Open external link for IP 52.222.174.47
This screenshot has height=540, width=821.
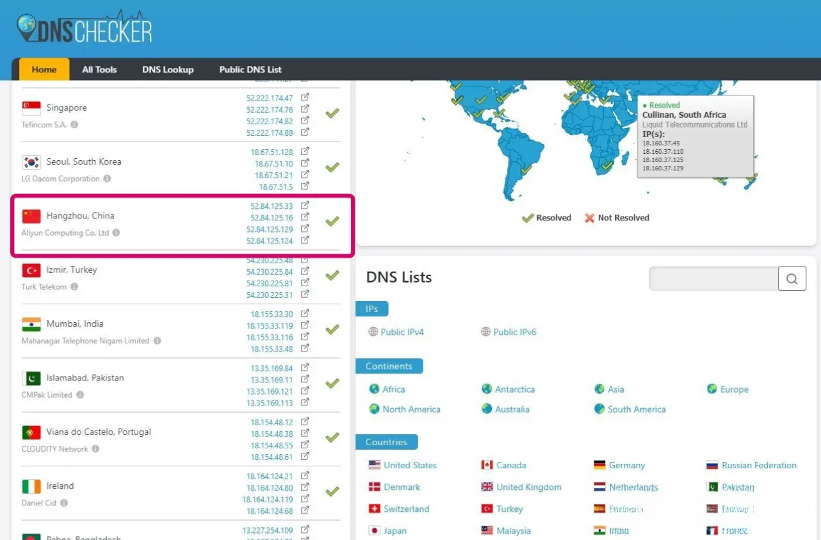point(305,97)
